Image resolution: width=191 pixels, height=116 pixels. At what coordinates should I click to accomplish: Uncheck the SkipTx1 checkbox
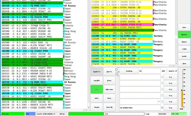[x=176, y=71]
